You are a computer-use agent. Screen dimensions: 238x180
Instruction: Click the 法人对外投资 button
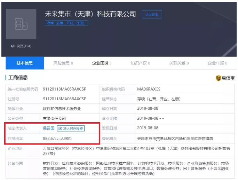click(71, 128)
